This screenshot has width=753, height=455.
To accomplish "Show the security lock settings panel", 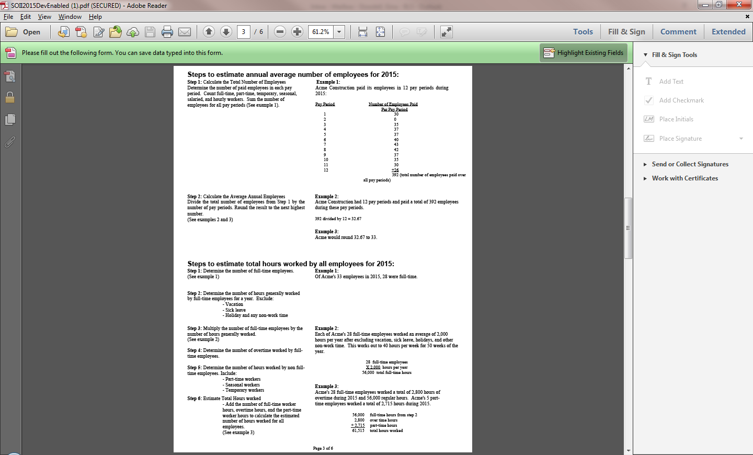I will point(10,98).
